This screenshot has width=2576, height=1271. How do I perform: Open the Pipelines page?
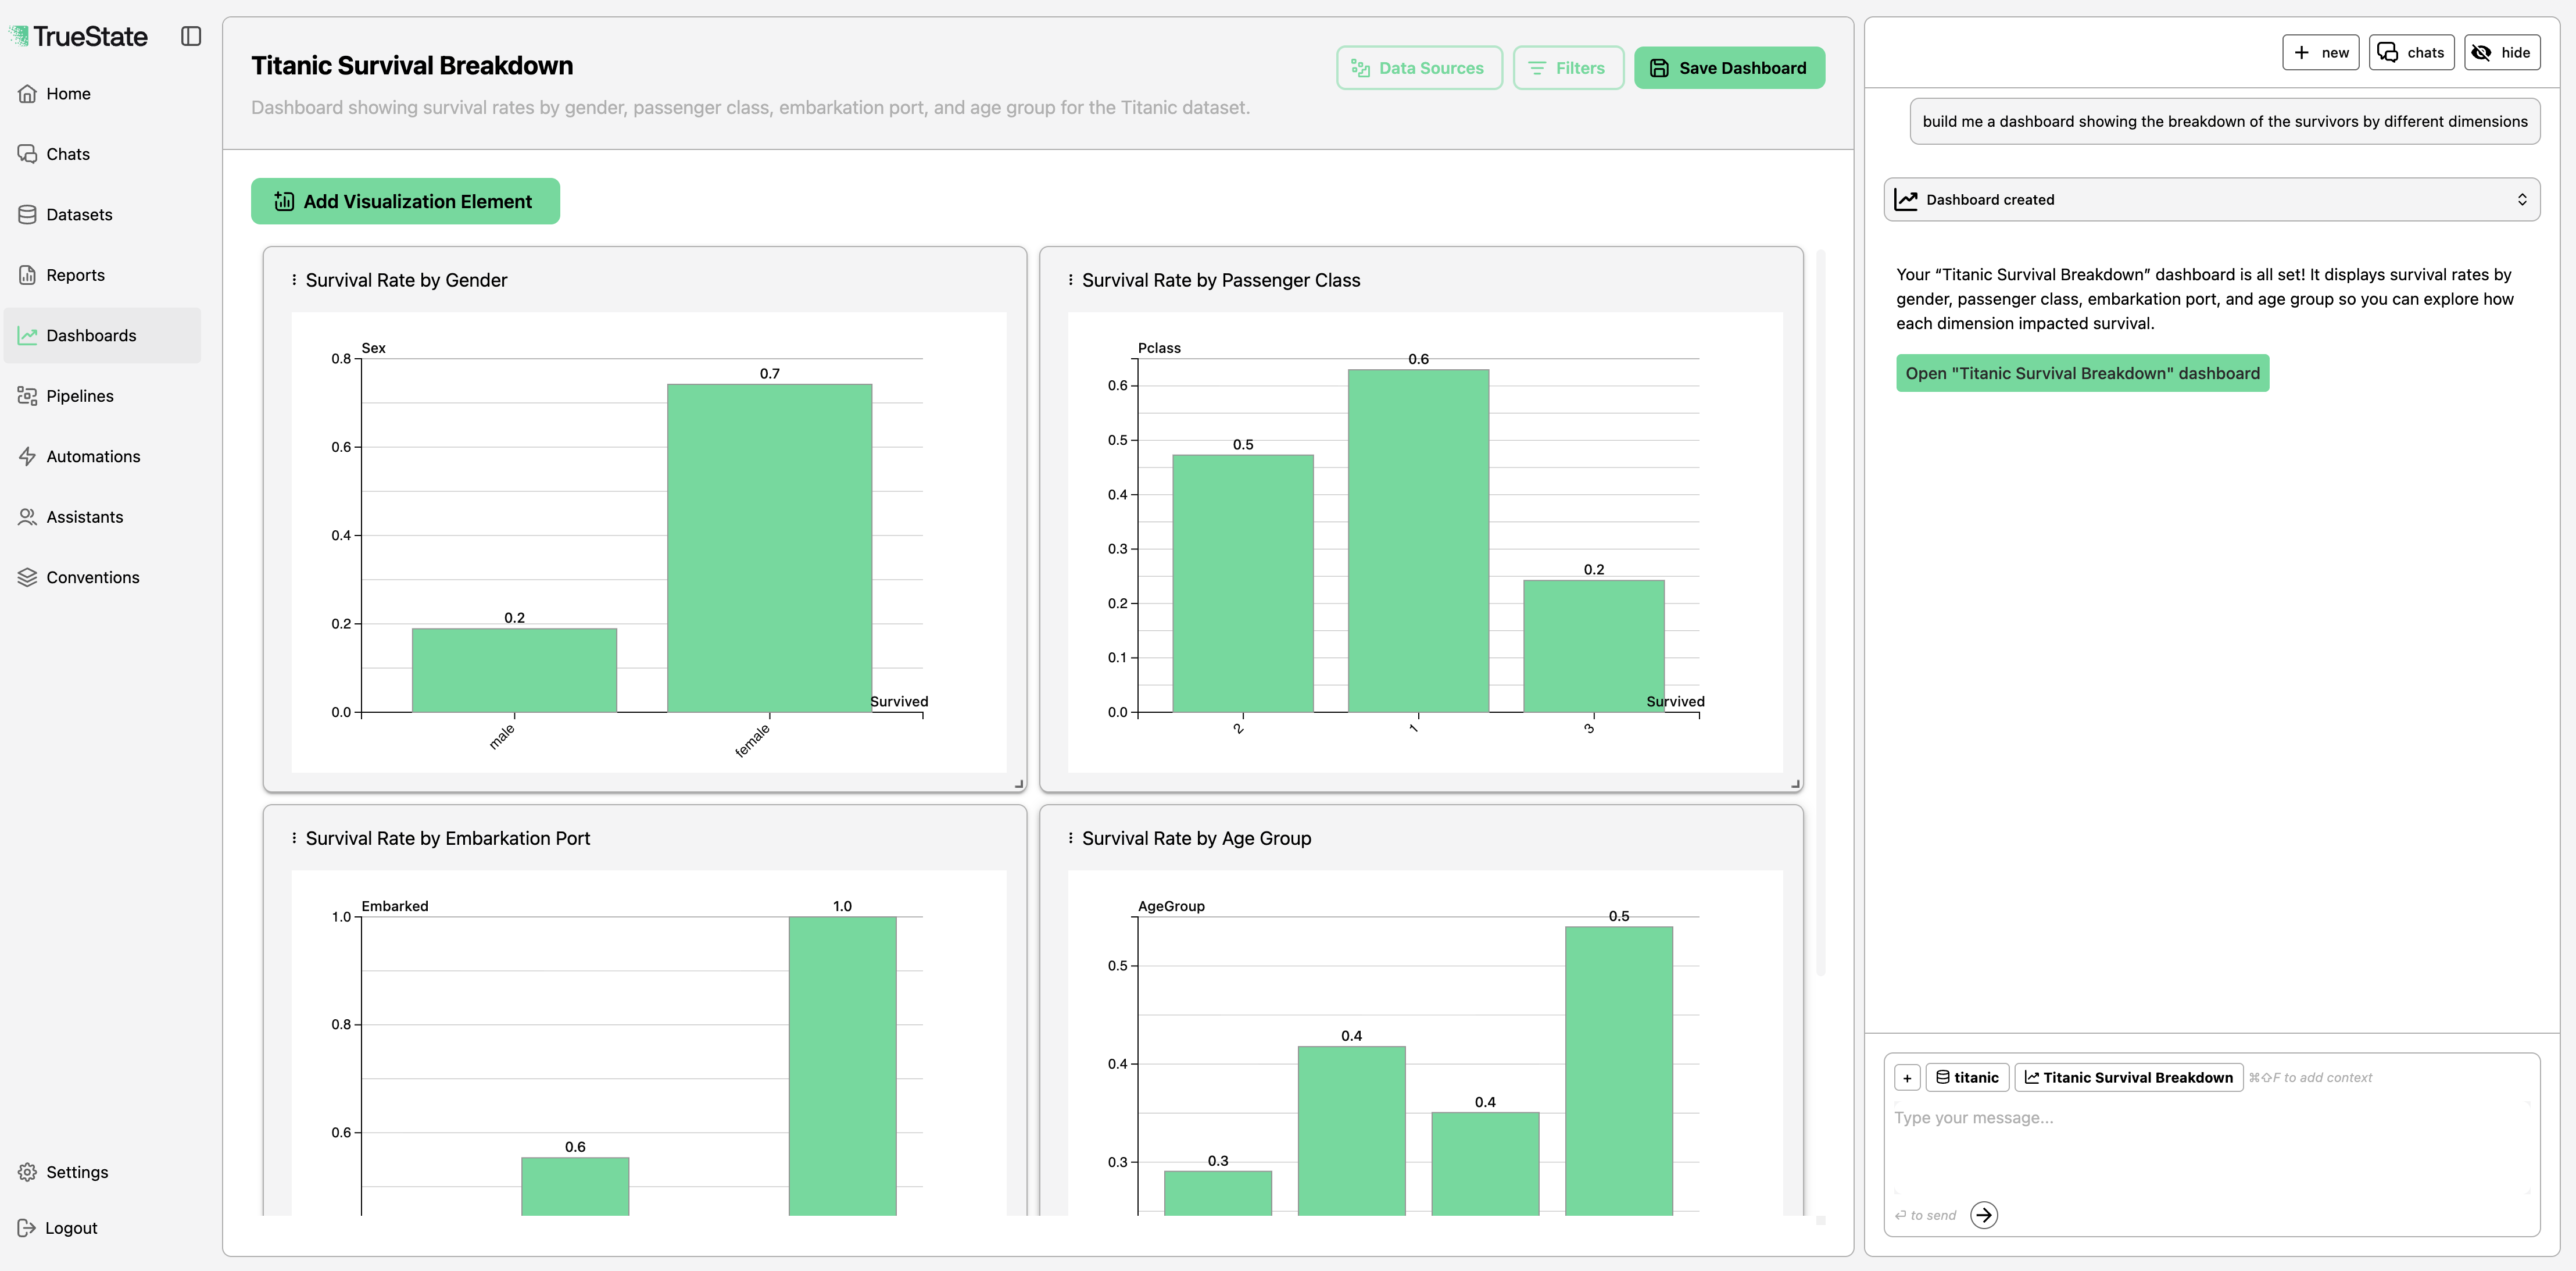coord(102,396)
